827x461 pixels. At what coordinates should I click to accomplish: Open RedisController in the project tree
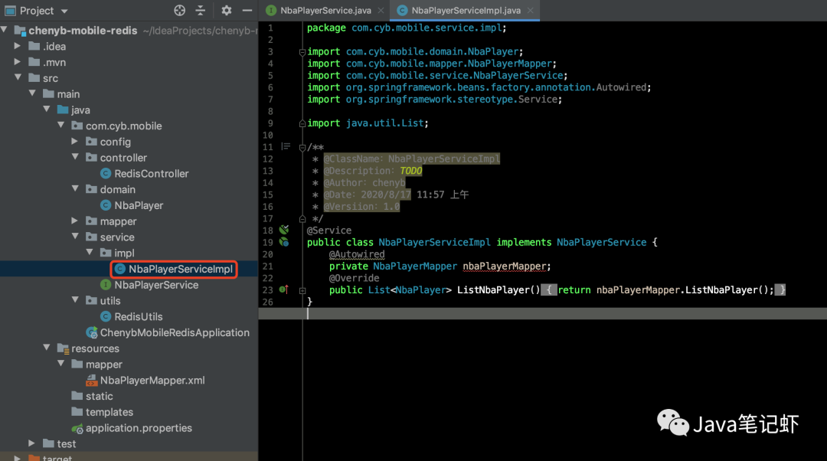(151, 174)
